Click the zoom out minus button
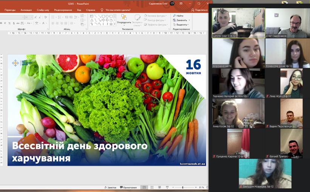310x192 pixels. tap(173, 187)
